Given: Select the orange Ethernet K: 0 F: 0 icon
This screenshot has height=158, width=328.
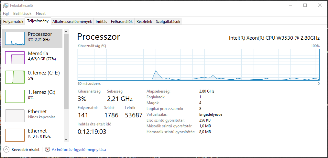Looking at the screenshot, I should tap(15, 135).
